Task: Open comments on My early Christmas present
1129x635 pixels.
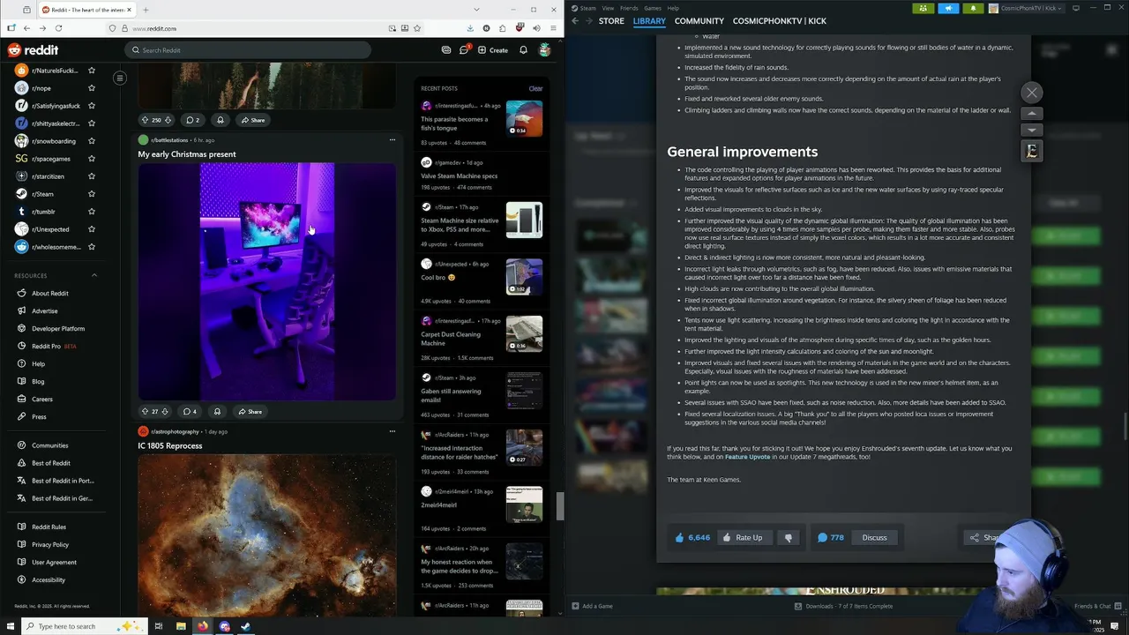Action: point(190,411)
